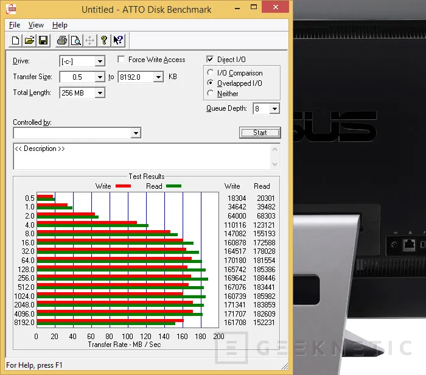Image resolution: width=426 pixels, height=375 pixels.
Task: Open the View menu
Action: [x=36, y=25]
